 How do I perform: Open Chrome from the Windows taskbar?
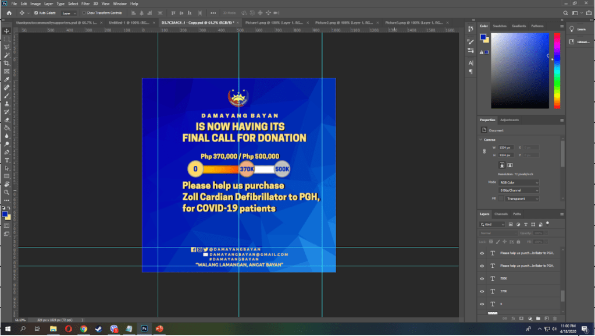(x=84, y=329)
